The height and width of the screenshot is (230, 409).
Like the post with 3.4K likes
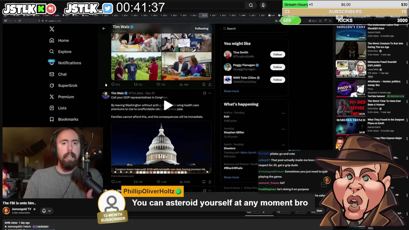tap(161, 182)
